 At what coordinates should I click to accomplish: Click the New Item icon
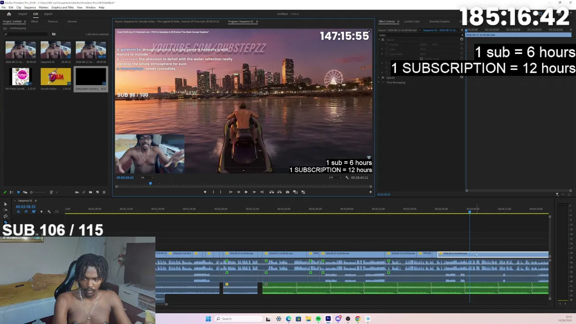coord(97,192)
